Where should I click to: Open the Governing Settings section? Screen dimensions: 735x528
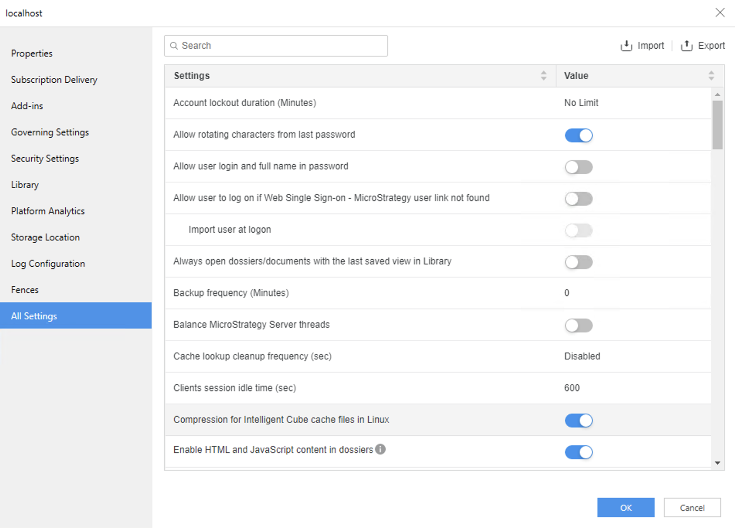point(50,132)
